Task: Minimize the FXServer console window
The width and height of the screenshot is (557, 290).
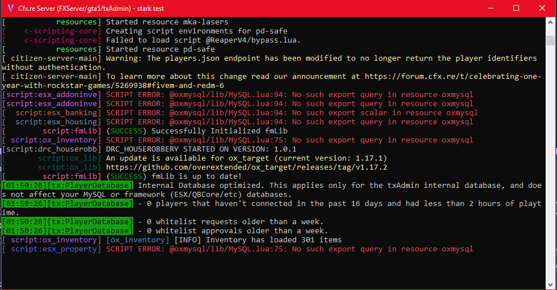Action: [490, 8]
